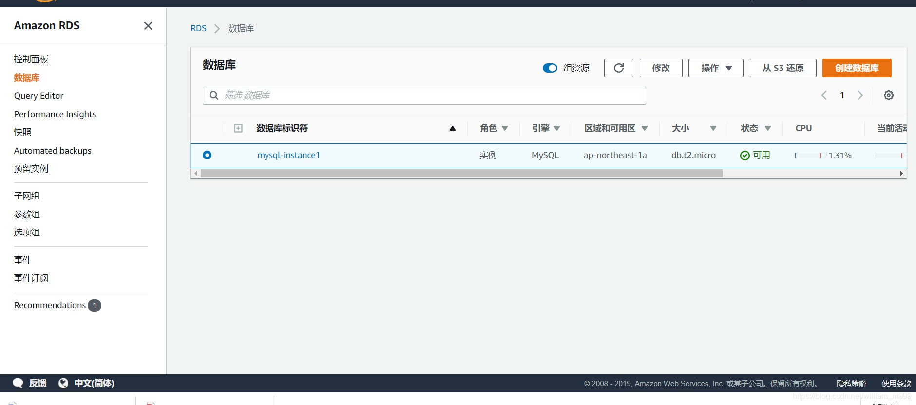The height and width of the screenshot is (405, 916).
Task: Open Recommendations in sidebar
Action: pyautogui.click(x=50, y=305)
